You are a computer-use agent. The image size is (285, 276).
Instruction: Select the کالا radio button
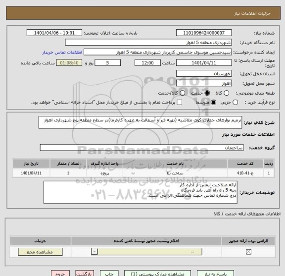pos(226,93)
